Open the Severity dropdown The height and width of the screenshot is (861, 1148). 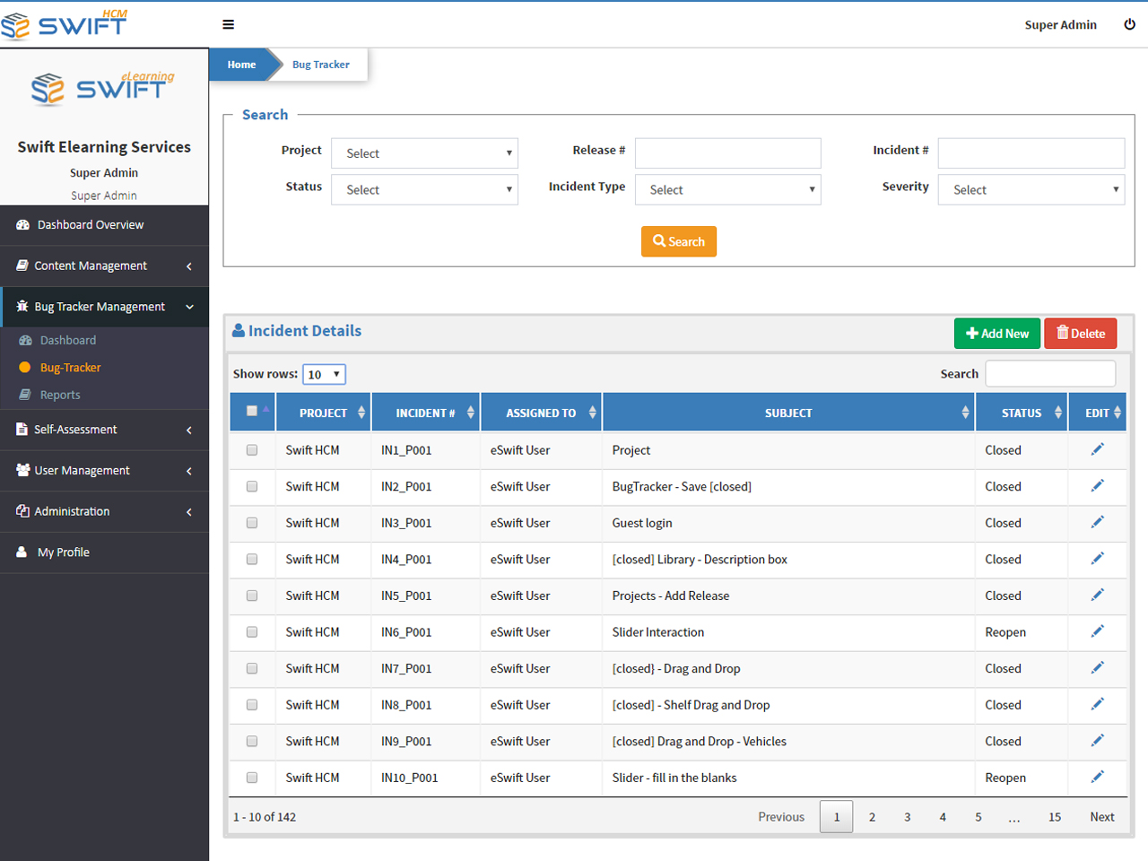(1031, 190)
